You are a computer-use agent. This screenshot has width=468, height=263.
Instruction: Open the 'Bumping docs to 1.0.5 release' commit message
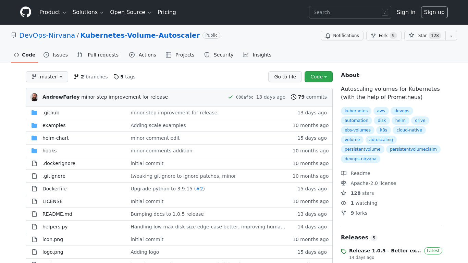pyautogui.click(x=167, y=214)
